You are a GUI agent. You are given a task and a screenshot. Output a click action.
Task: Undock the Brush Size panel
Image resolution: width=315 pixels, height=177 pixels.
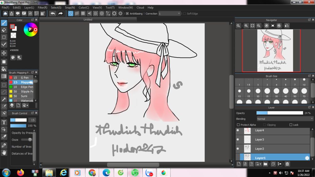(309, 76)
